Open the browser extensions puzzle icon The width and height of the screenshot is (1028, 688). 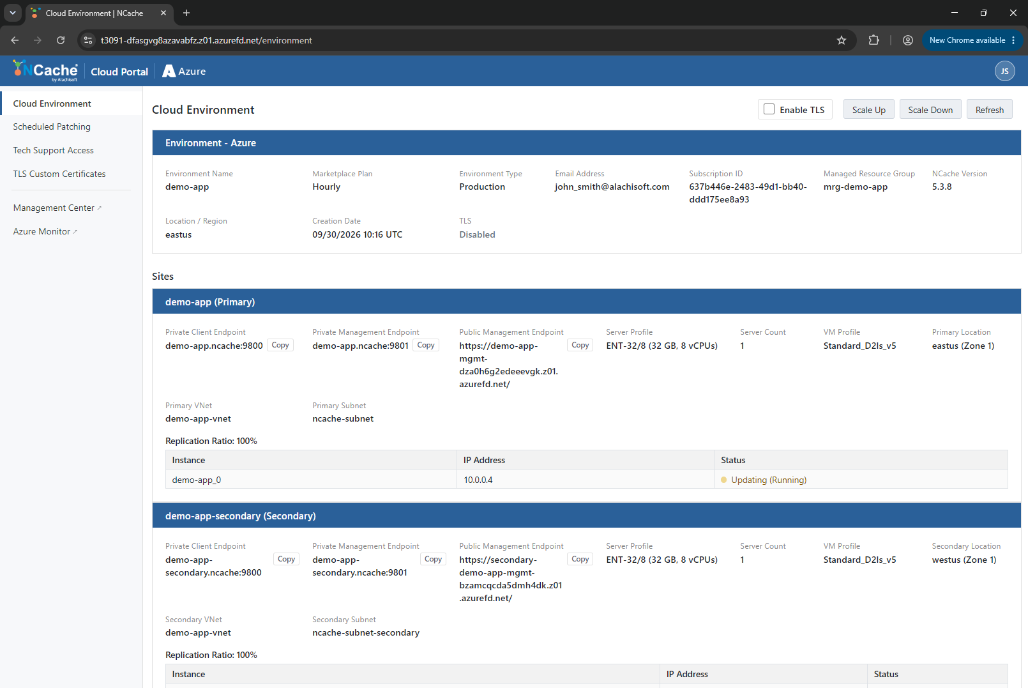[873, 40]
